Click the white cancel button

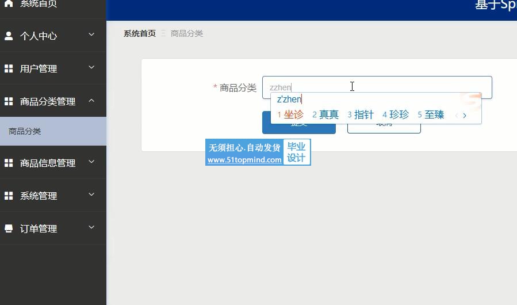(x=384, y=123)
